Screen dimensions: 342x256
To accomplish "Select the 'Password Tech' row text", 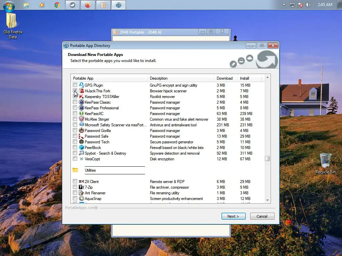I will (x=97, y=142).
